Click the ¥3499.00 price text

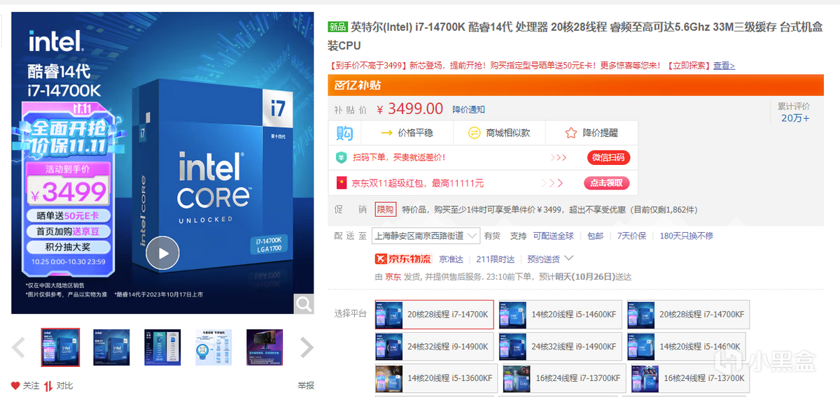410,109
